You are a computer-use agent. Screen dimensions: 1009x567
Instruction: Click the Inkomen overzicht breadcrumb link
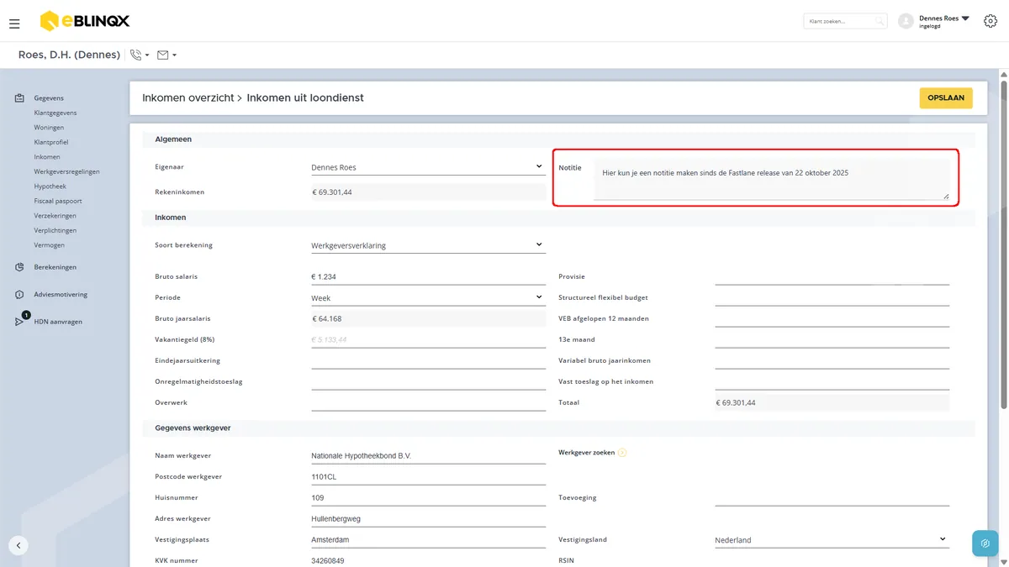[188, 98]
